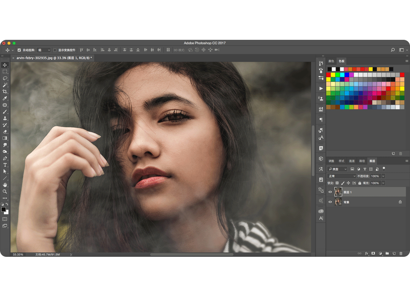Click the zoom level 33.33% field

tap(18, 254)
